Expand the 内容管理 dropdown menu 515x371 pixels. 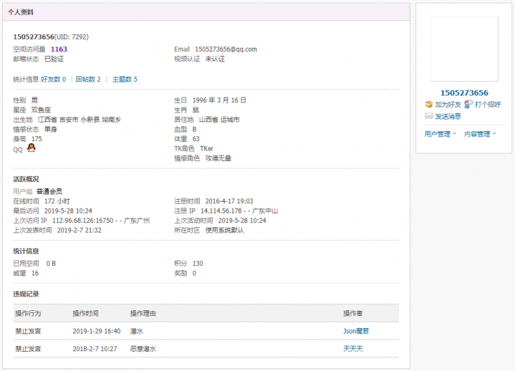tap(480, 134)
